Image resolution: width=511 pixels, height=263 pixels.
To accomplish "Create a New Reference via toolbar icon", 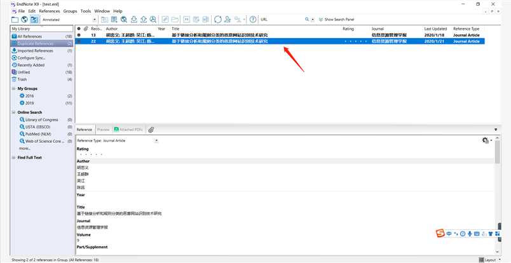I will [114, 20].
